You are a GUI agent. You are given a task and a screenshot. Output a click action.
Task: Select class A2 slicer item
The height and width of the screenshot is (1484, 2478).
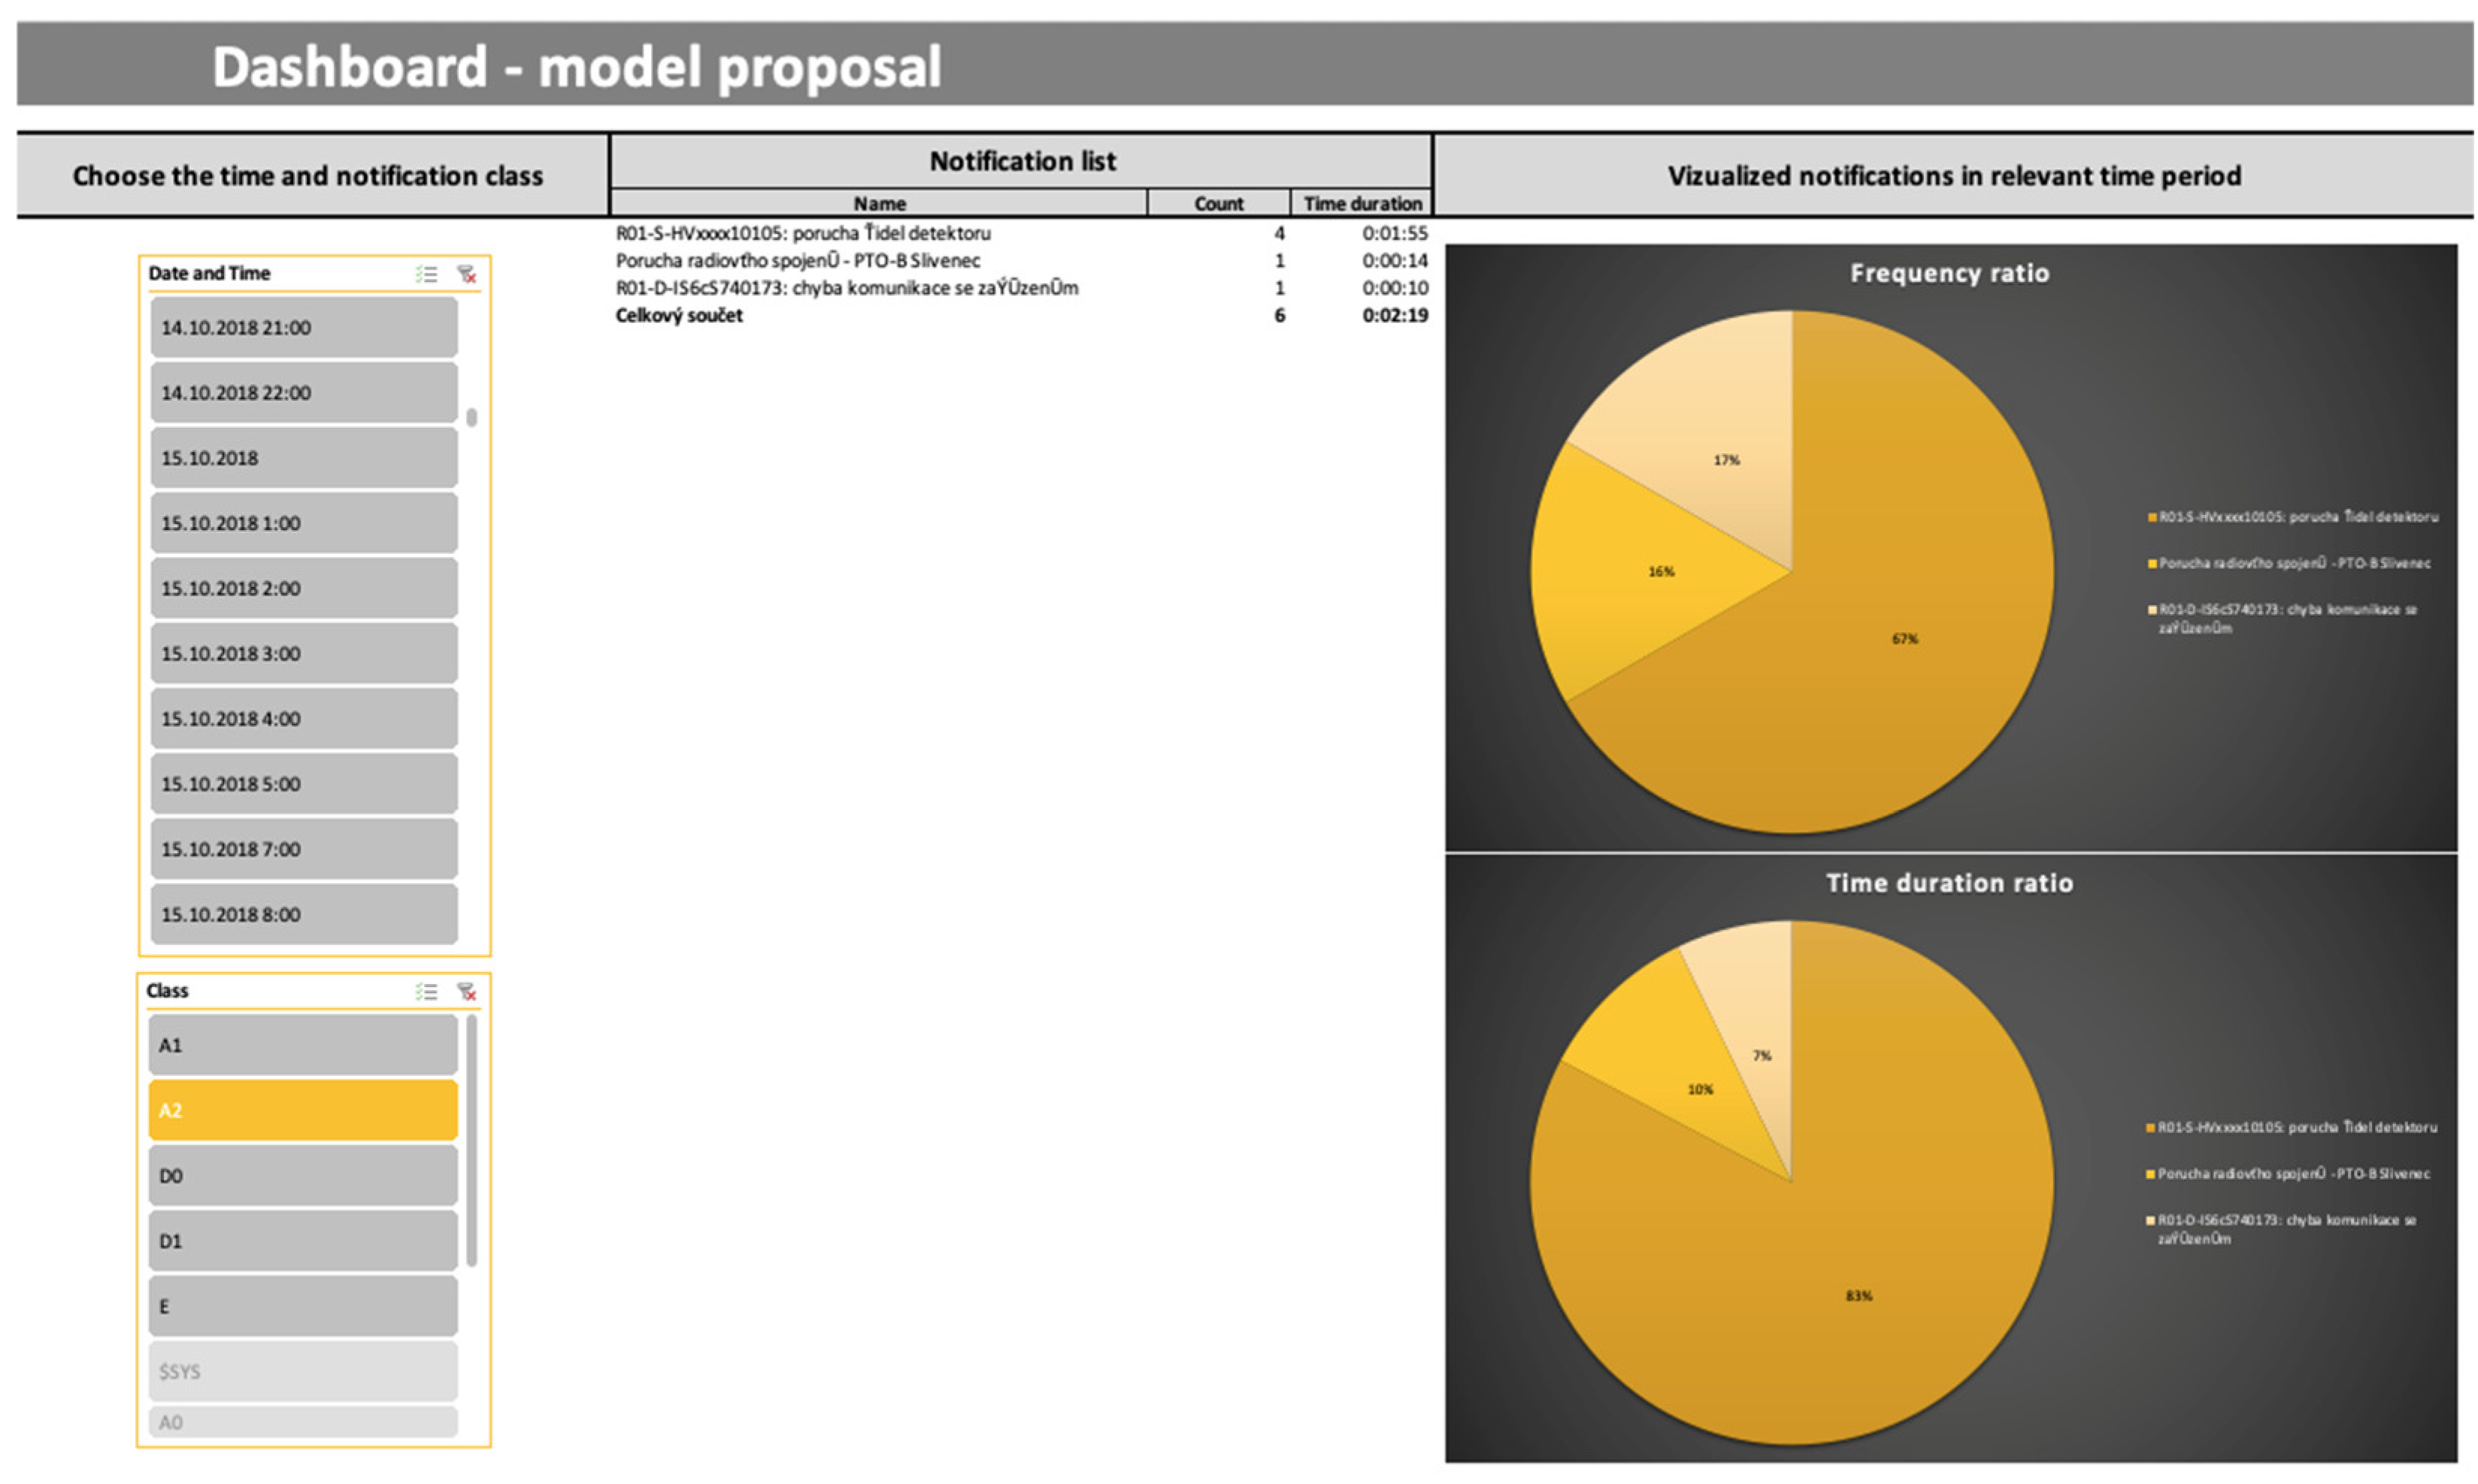point(303,1110)
